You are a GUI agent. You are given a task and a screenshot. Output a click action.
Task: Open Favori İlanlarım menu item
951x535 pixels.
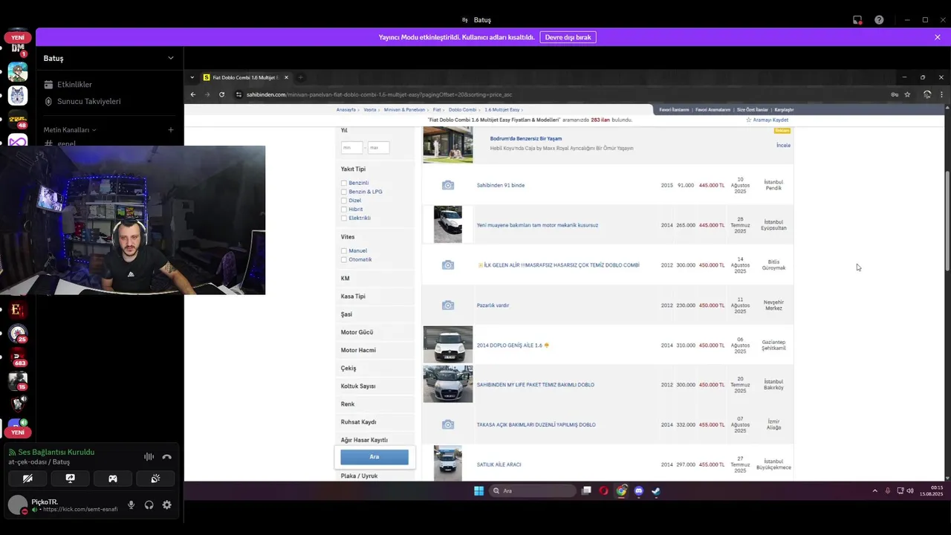(674, 110)
